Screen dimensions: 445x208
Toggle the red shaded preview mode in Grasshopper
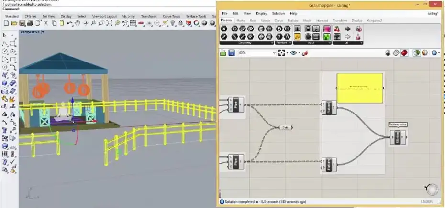pos(404,53)
